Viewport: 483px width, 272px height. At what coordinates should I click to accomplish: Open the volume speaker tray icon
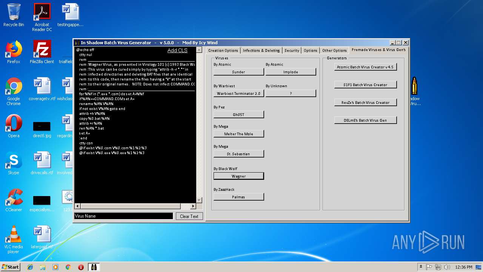click(x=447, y=267)
